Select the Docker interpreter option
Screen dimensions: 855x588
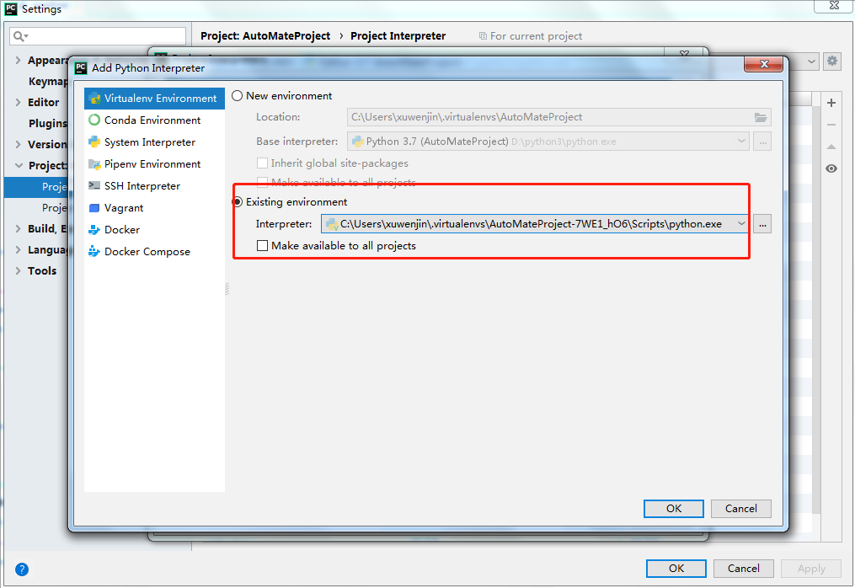[x=154, y=230]
